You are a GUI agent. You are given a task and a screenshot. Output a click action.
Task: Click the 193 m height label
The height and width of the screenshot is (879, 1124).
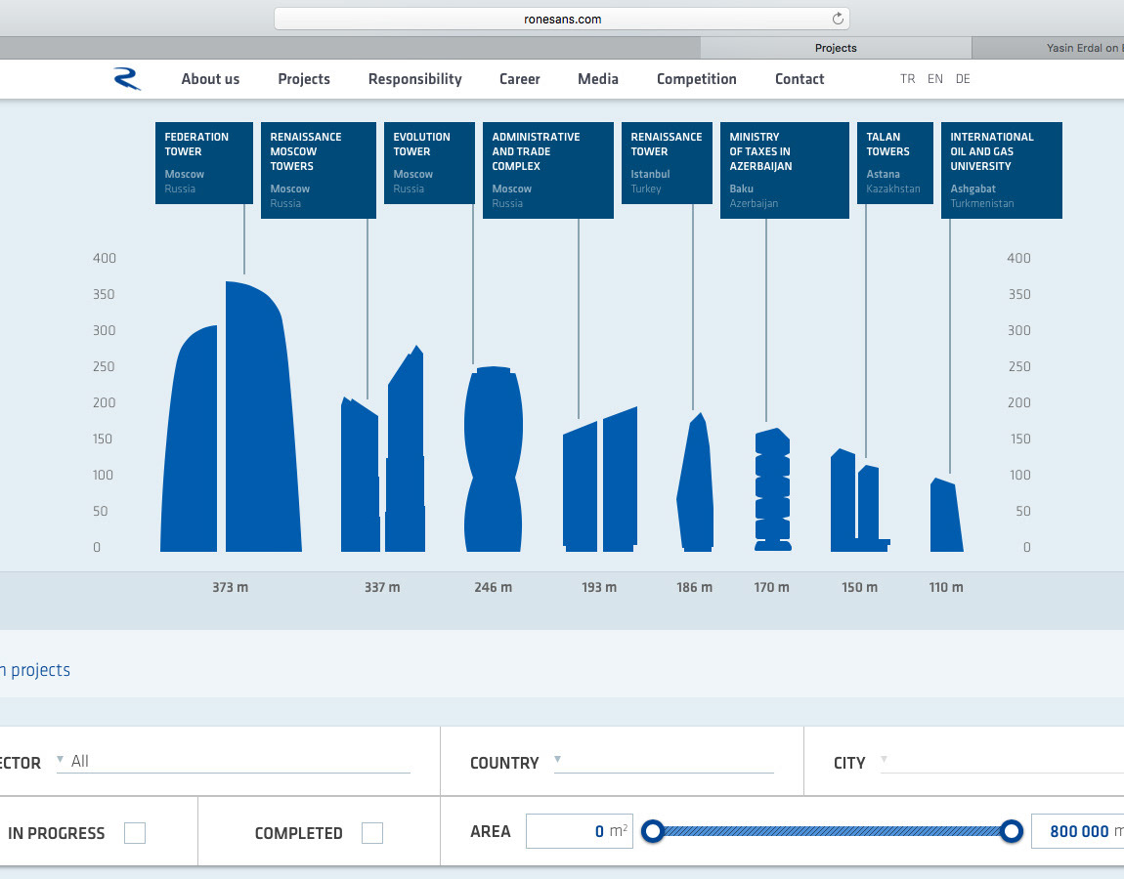[599, 587]
